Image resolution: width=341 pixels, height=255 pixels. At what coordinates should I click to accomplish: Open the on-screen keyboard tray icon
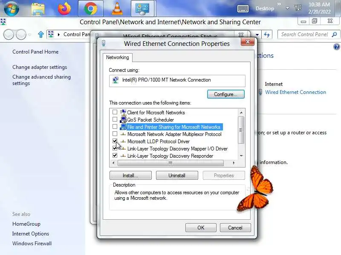click(243, 8)
